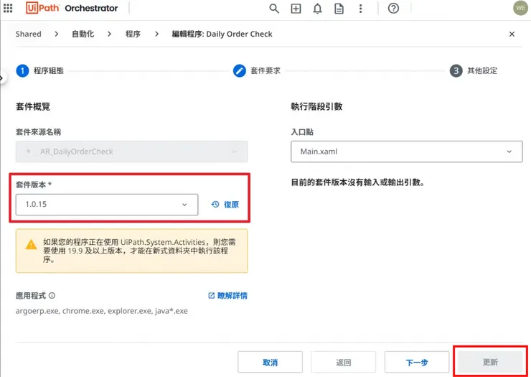Click the info icon next to 應用程式
This screenshot has height=377, width=531.
coord(52,296)
